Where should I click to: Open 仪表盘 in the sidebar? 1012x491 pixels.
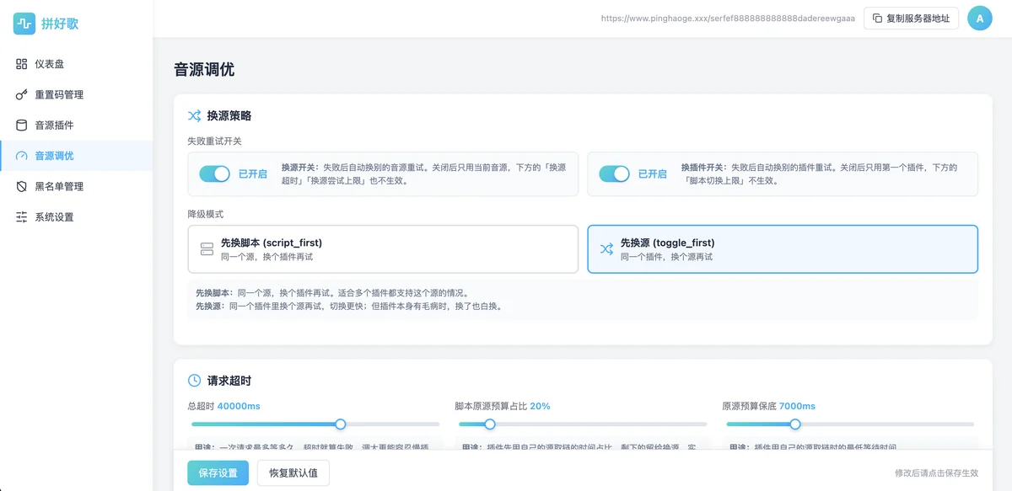pos(76,64)
